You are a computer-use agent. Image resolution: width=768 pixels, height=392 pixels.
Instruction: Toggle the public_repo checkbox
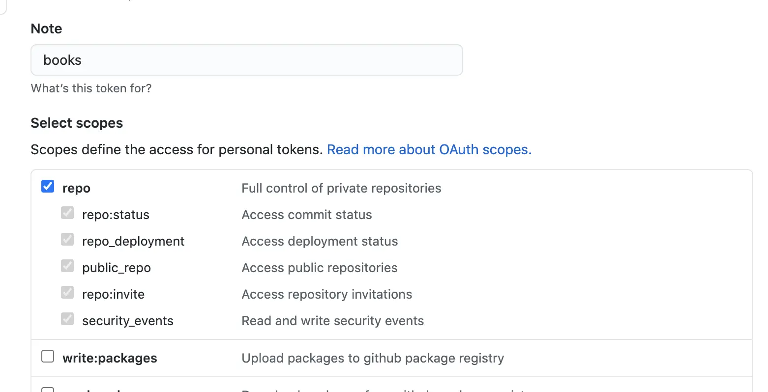pyautogui.click(x=67, y=266)
